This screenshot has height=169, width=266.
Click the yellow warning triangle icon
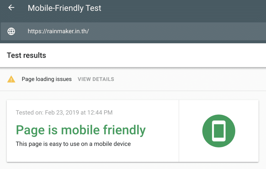click(11, 79)
